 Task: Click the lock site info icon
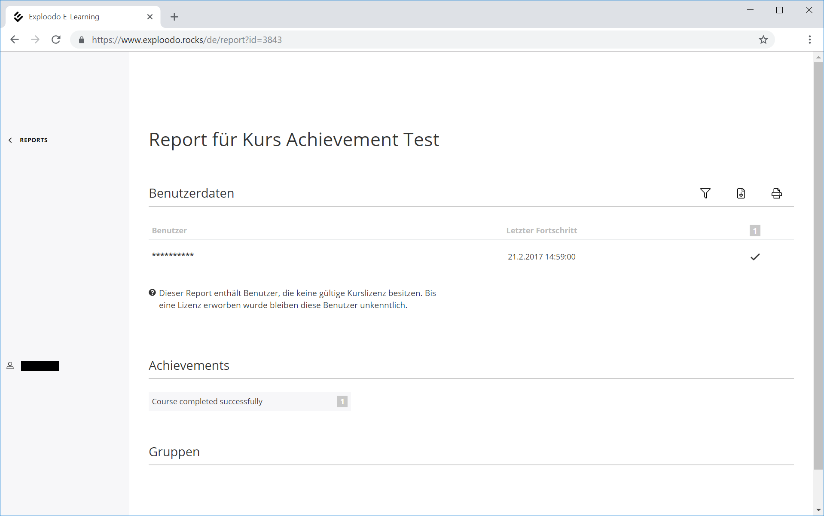pos(82,40)
